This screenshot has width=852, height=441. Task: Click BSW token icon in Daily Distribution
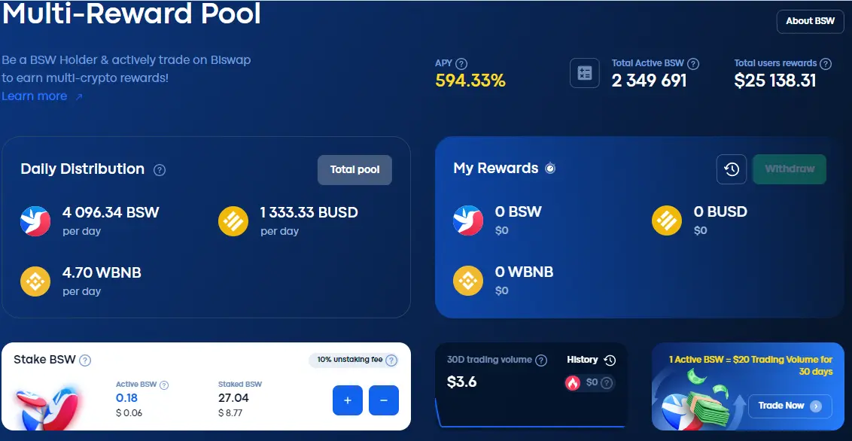click(x=35, y=221)
